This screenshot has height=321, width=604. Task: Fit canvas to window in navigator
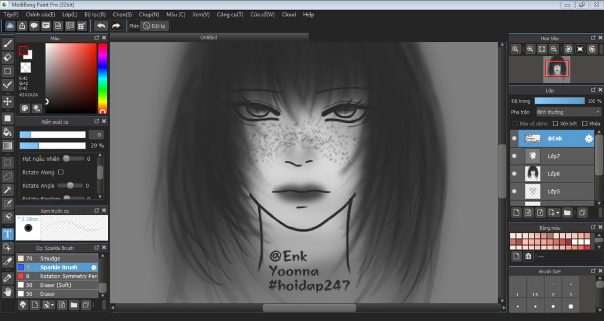click(542, 49)
